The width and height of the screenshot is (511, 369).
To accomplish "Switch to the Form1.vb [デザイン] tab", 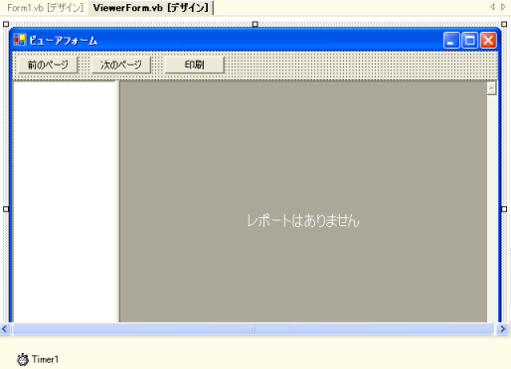I will (x=46, y=8).
